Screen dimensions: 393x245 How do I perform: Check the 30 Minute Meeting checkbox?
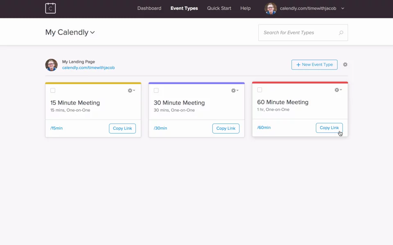[156, 91]
